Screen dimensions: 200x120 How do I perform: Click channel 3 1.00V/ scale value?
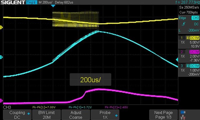[x=194, y=70]
